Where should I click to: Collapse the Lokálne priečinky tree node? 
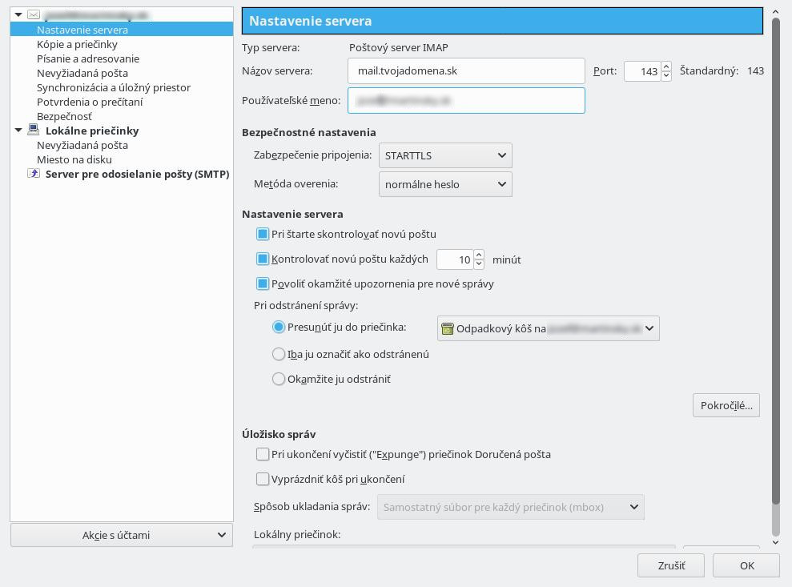tap(18, 131)
